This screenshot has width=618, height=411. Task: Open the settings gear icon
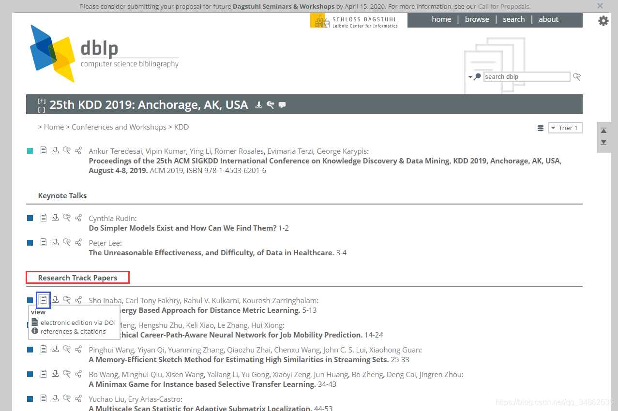[x=603, y=21]
